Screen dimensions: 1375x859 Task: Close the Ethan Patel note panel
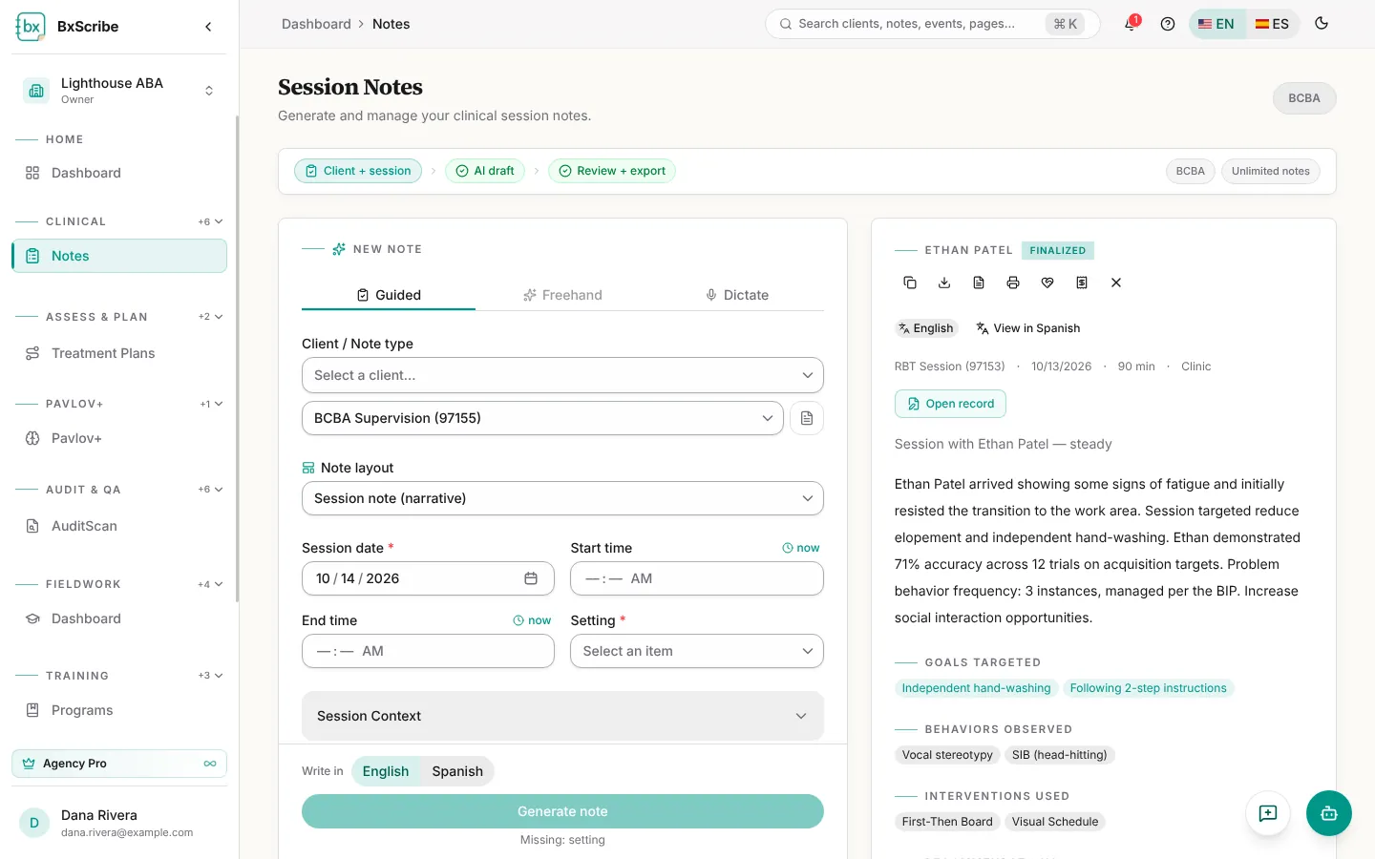point(1116,283)
